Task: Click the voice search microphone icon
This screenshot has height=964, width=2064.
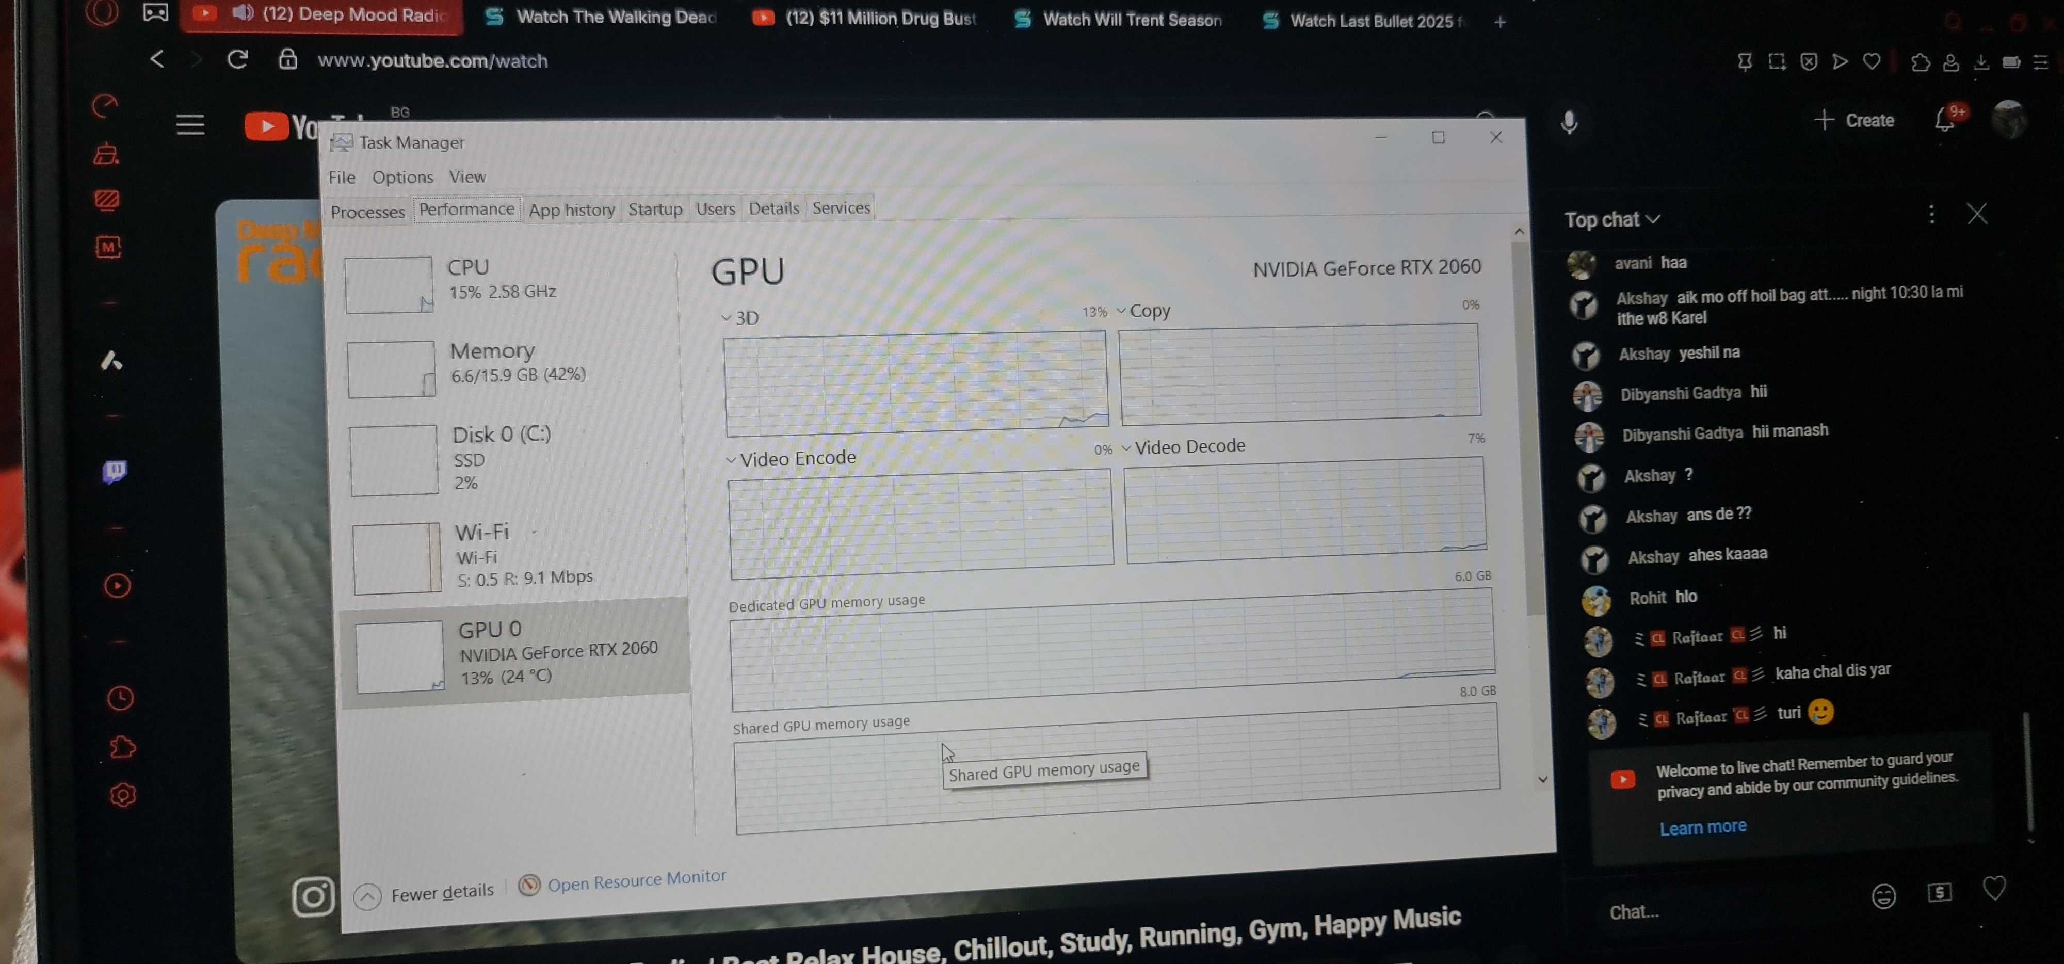Action: [x=1569, y=122]
